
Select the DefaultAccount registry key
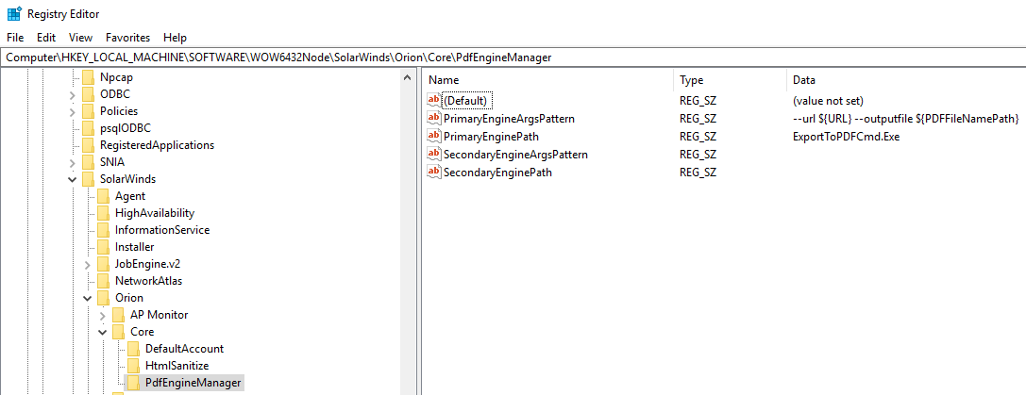[184, 349]
